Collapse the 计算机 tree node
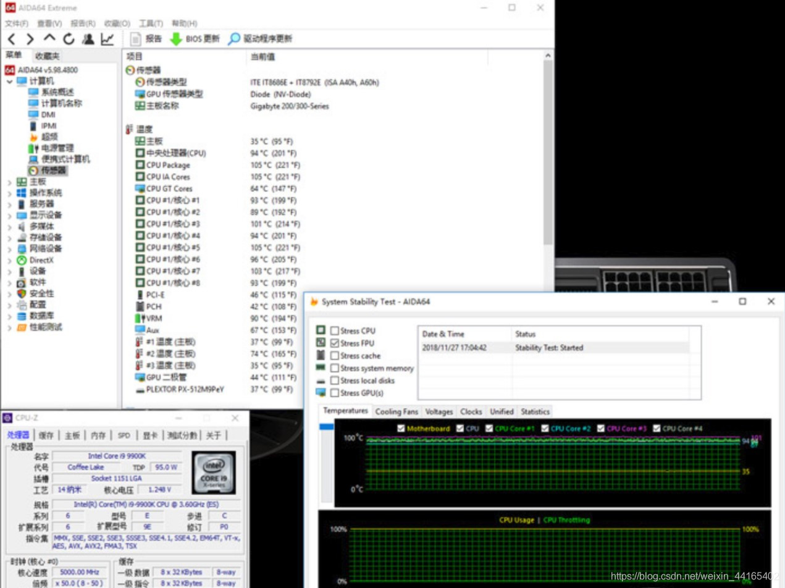The image size is (785, 588). click(9, 81)
